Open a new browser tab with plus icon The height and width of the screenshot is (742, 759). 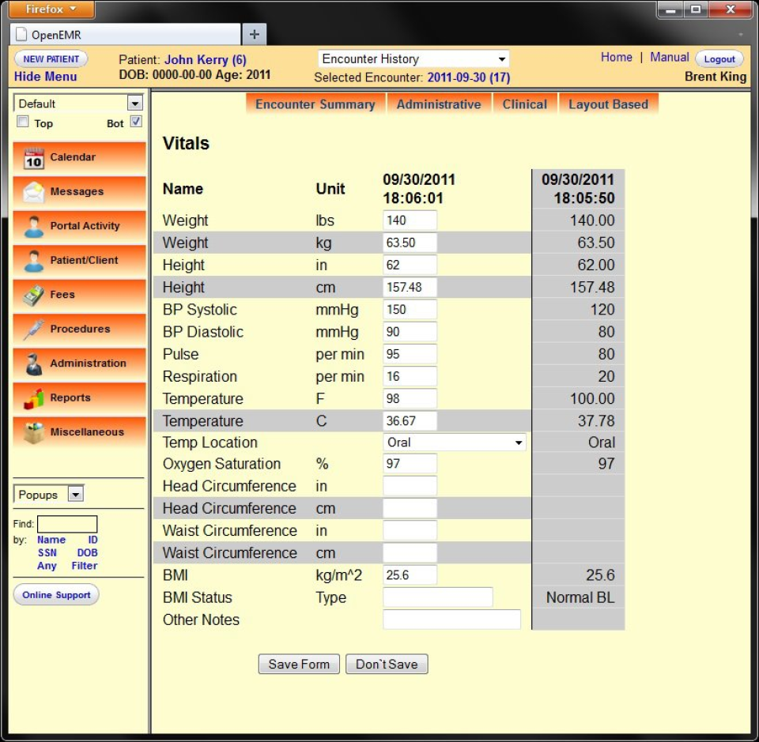pos(254,34)
